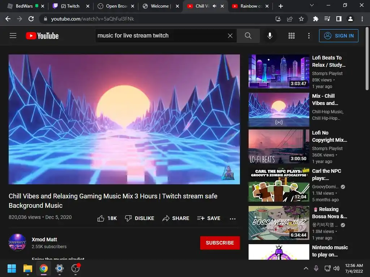The image size is (370, 277).
Task: Open YouTube settings three-dot menu
Action: point(309,36)
